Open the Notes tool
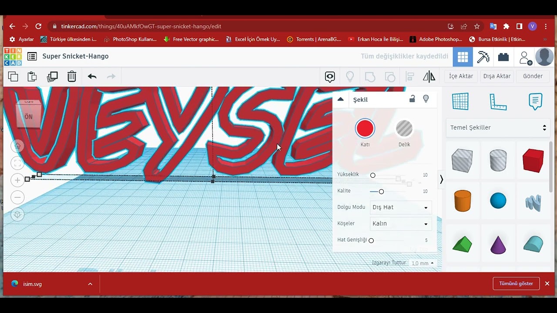 [535, 102]
